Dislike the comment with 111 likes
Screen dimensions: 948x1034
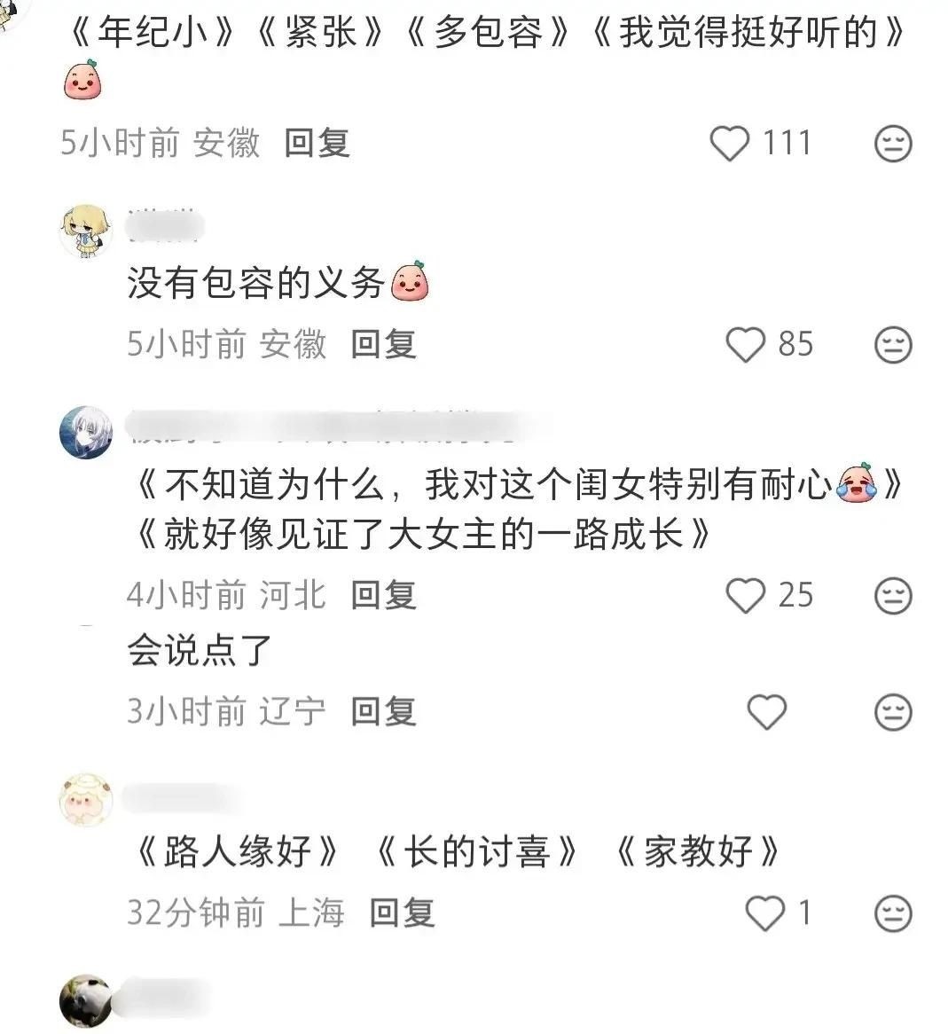(893, 143)
